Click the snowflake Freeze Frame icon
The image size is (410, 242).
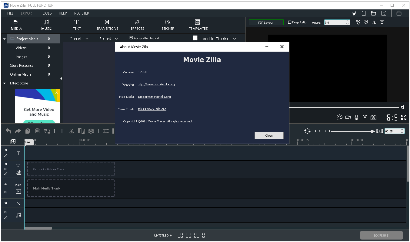(x=91, y=131)
